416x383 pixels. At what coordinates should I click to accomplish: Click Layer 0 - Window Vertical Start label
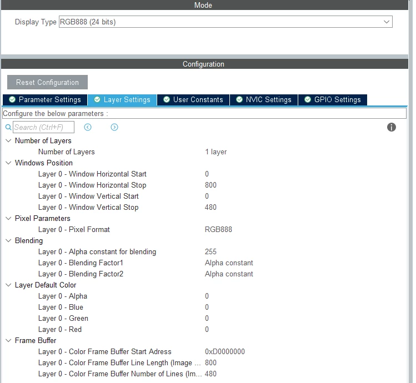pos(88,196)
